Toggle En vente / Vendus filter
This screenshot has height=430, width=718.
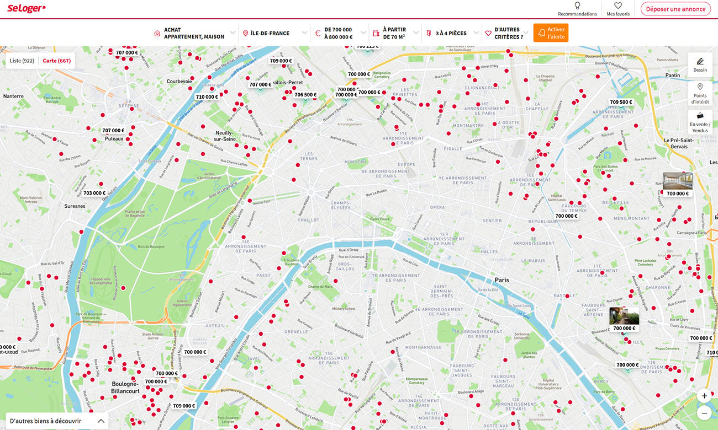pyautogui.click(x=700, y=122)
